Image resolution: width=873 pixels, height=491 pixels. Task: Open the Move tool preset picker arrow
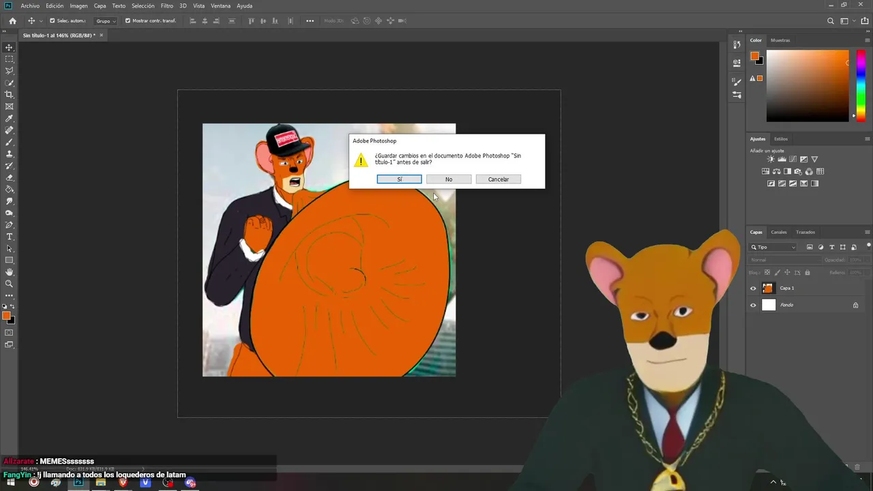41,21
